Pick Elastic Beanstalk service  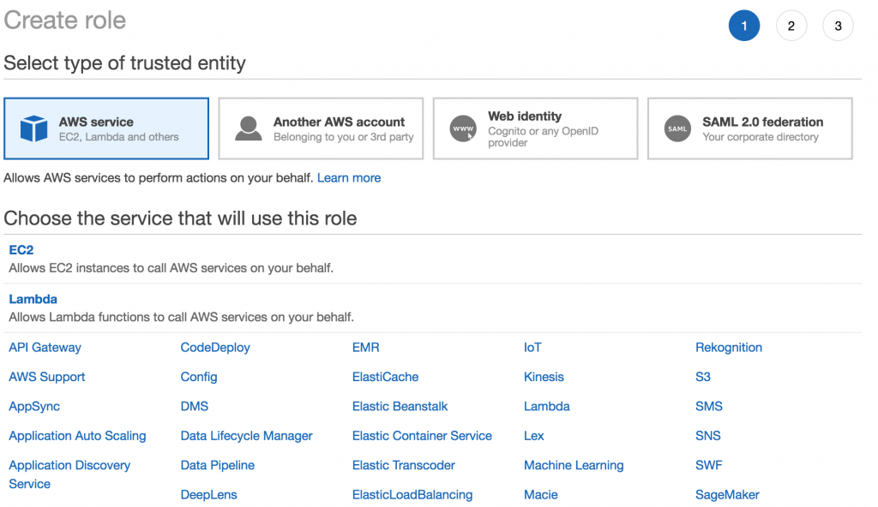pyautogui.click(x=400, y=406)
